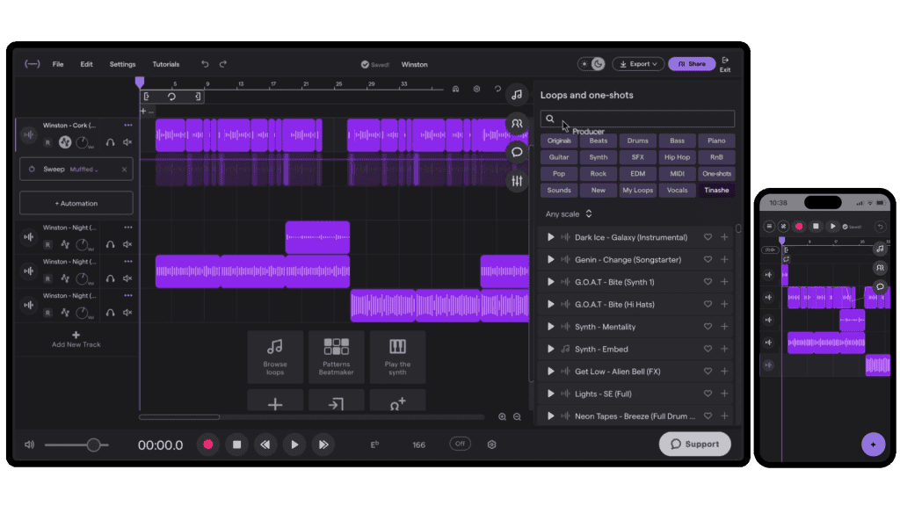Zoom in on the timeline
This screenshot has height=506, width=900.
tap(502, 417)
